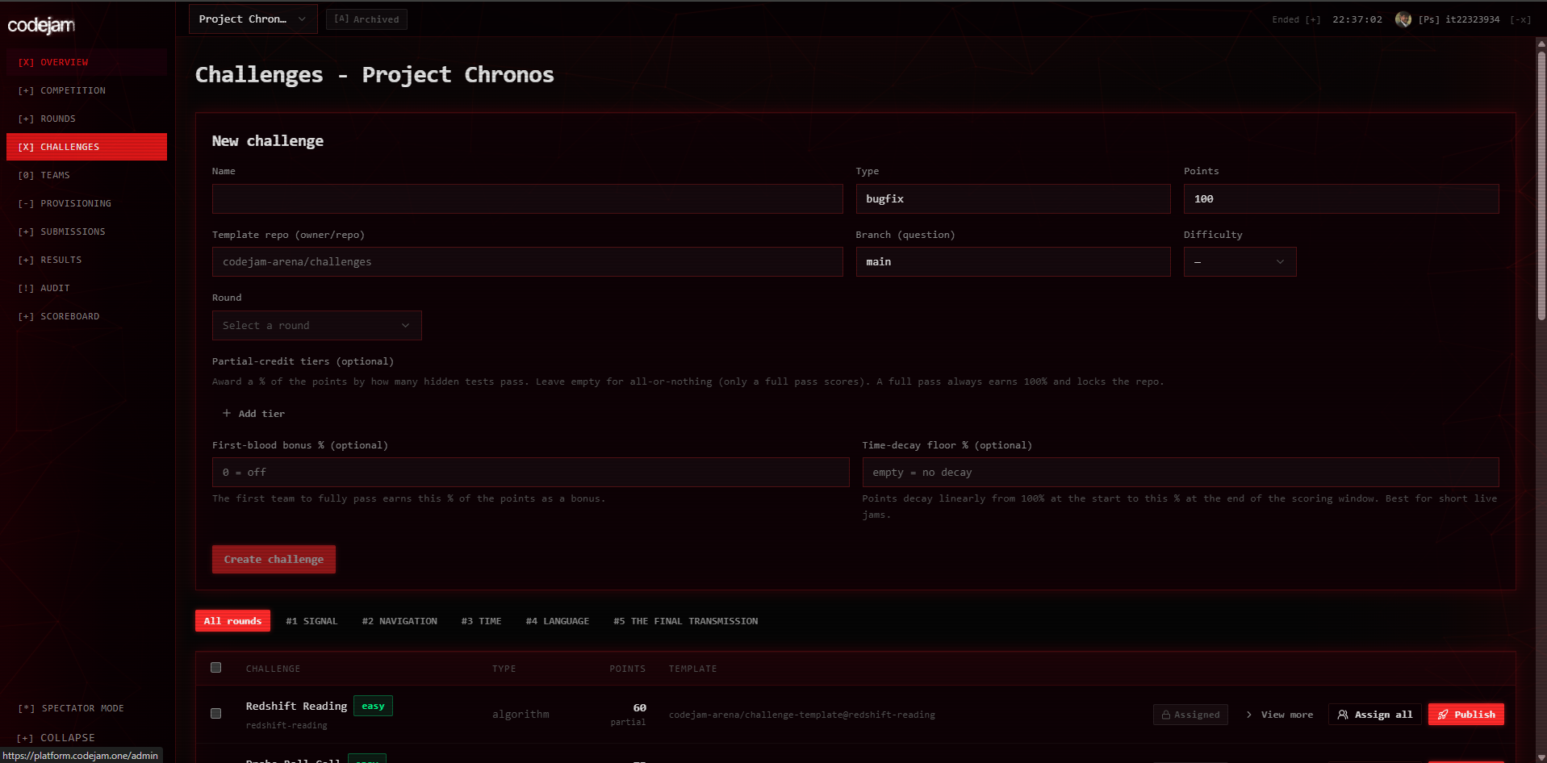The image size is (1547, 763).
Task: Publish the Redshift Reading challenge
Action: (x=1465, y=715)
